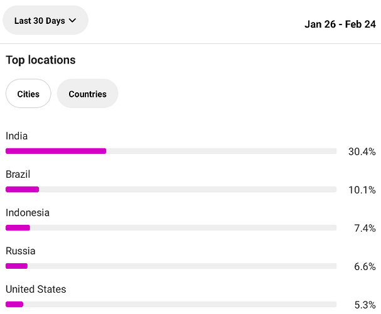
Task: Switch to the Cities tab
Action: click(28, 94)
